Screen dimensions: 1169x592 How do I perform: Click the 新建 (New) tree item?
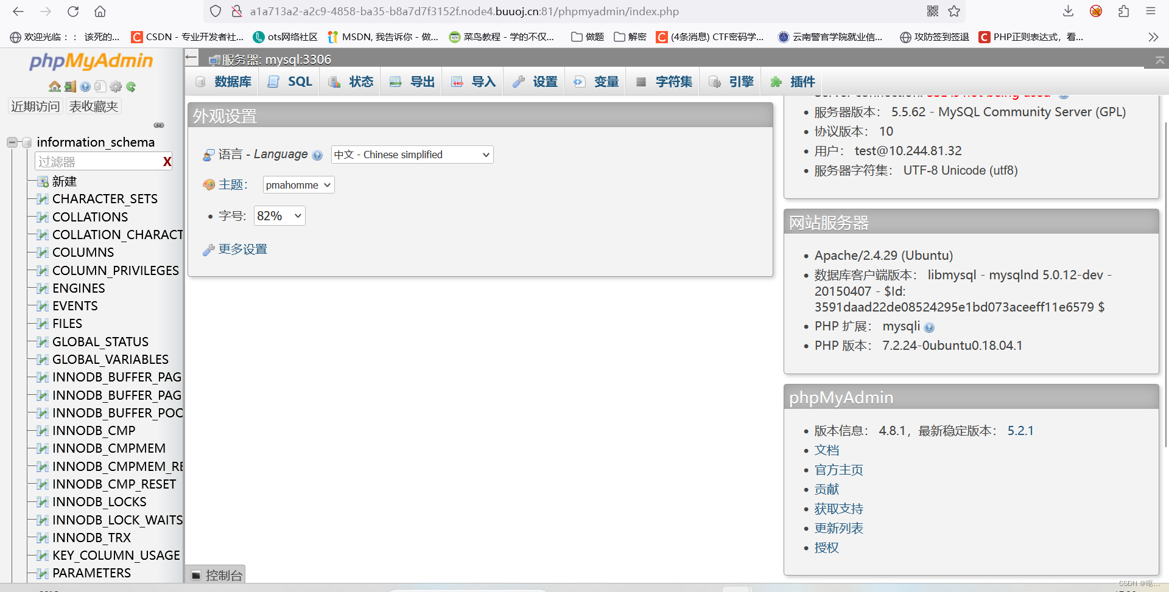[64, 181]
